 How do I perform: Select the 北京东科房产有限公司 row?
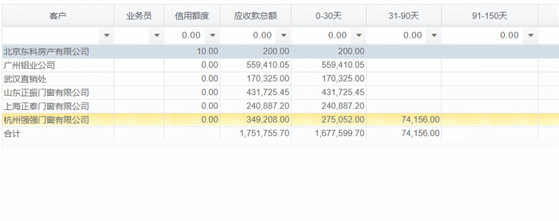point(280,52)
